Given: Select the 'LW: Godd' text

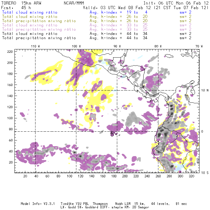Looking at the screenshot, I should [x=68, y=207].
